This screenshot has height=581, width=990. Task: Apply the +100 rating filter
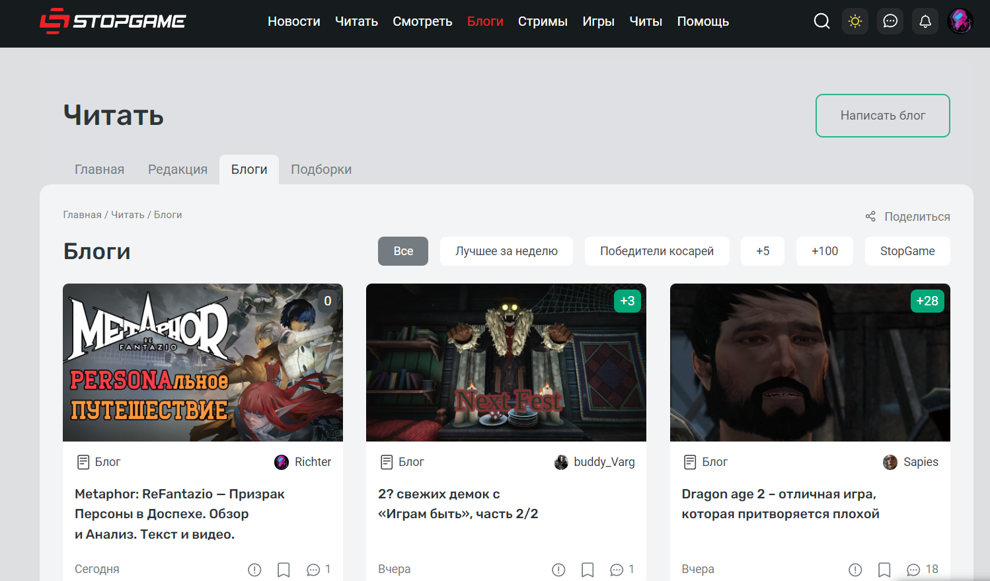[x=825, y=251]
